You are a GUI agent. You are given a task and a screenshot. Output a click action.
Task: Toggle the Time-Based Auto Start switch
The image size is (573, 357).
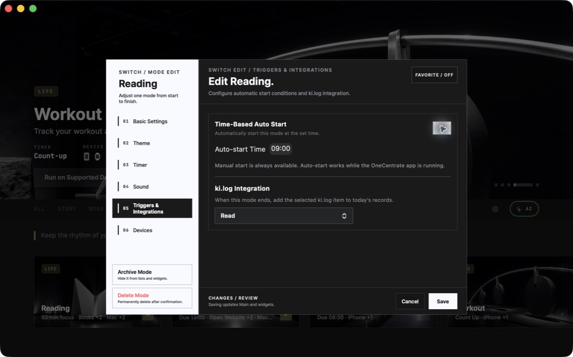point(442,128)
